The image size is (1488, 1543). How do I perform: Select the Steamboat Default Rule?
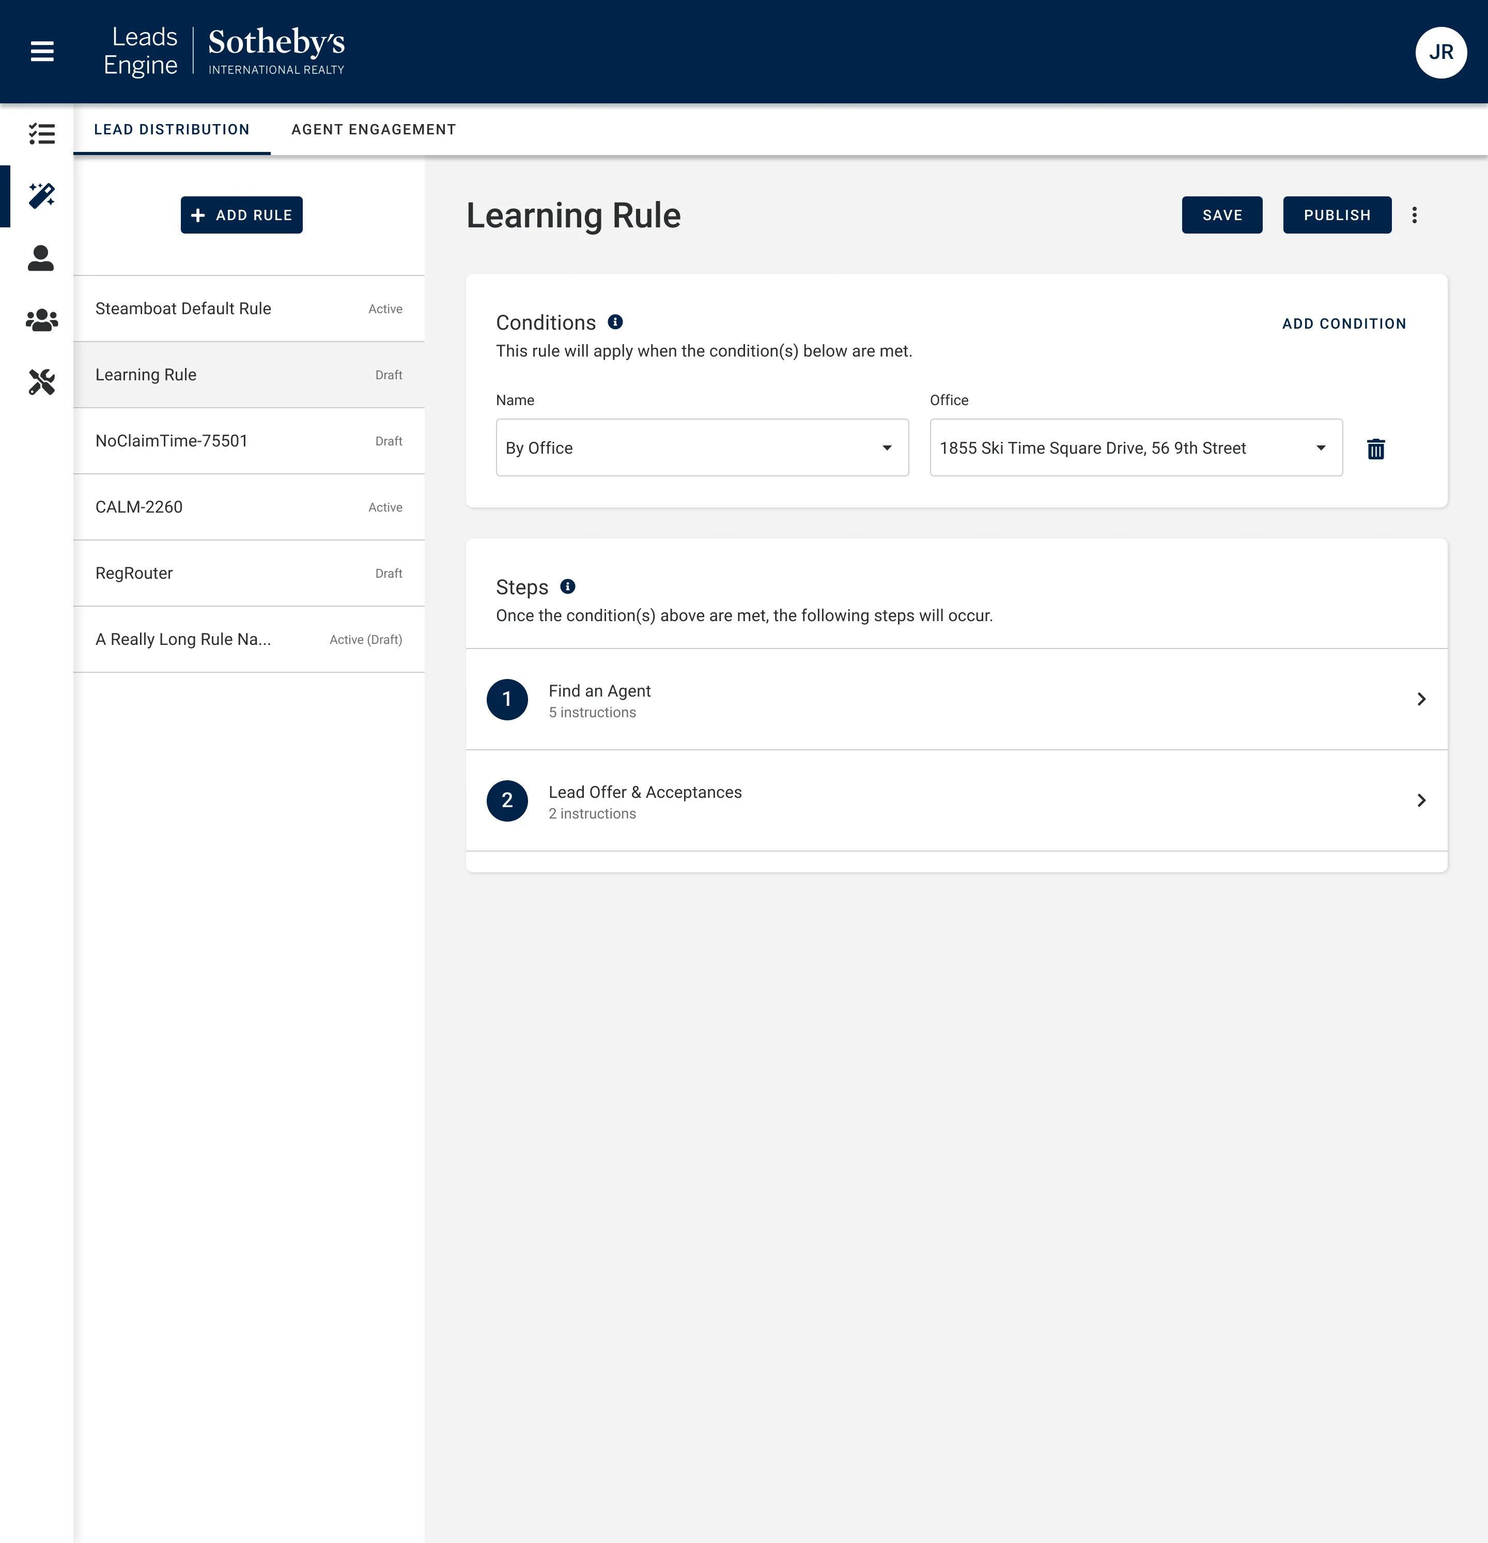(249, 308)
